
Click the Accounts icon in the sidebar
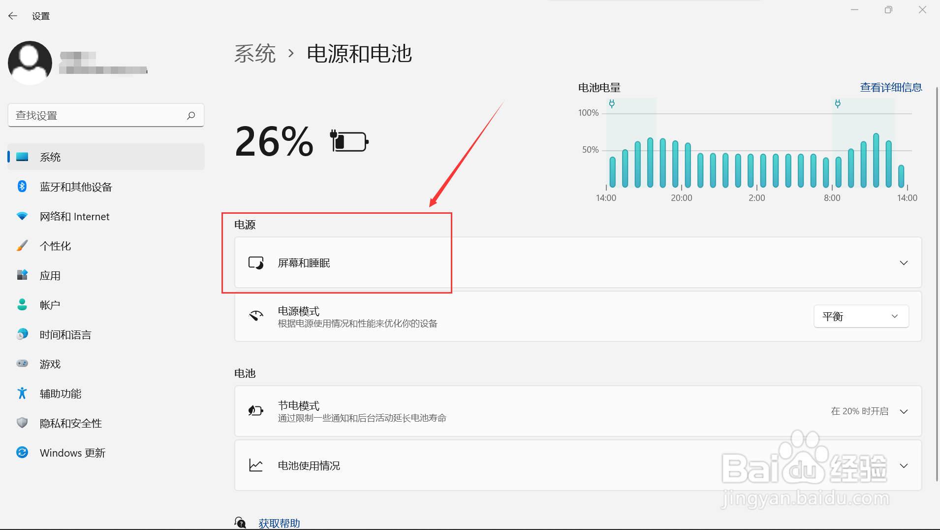(22, 304)
